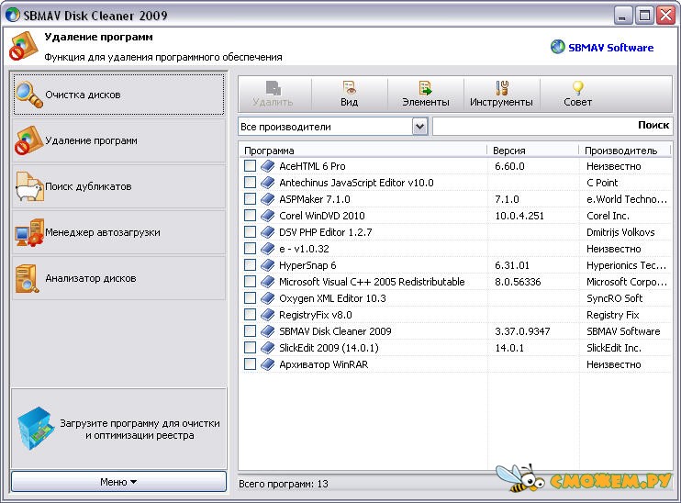Click the SyncRO Soft manufacturer cell
The height and width of the screenshot is (503, 681).
[x=614, y=298]
